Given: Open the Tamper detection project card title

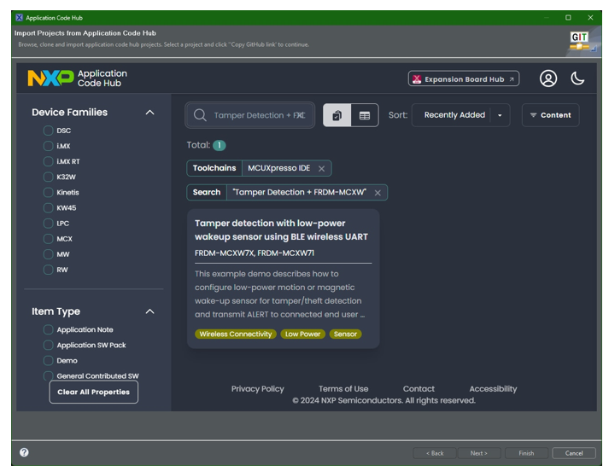Looking at the screenshot, I should (x=281, y=230).
